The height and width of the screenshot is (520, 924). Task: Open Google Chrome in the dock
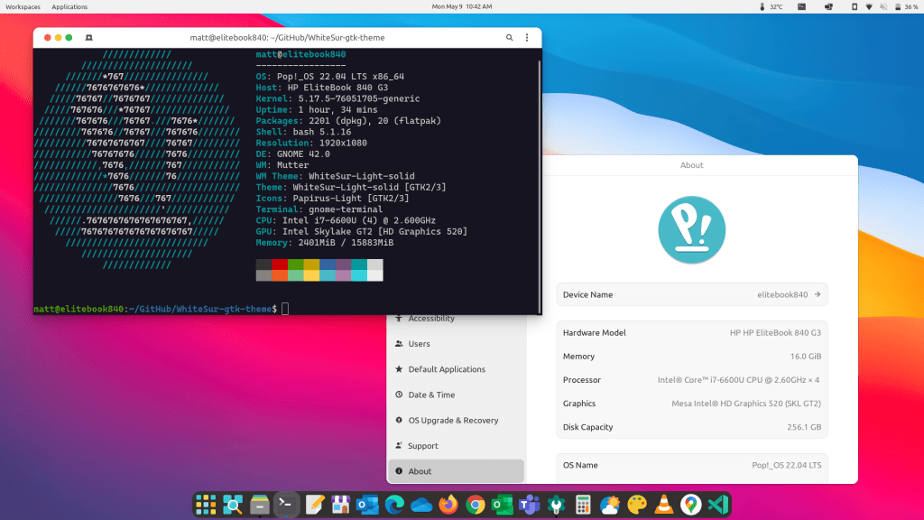(476, 505)
